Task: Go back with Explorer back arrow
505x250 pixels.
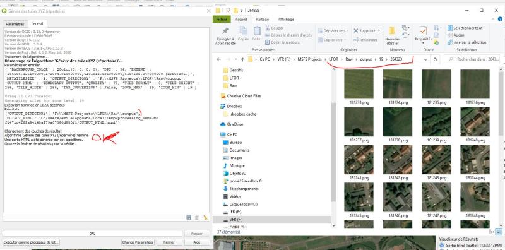Action: [x=219, y=59]
